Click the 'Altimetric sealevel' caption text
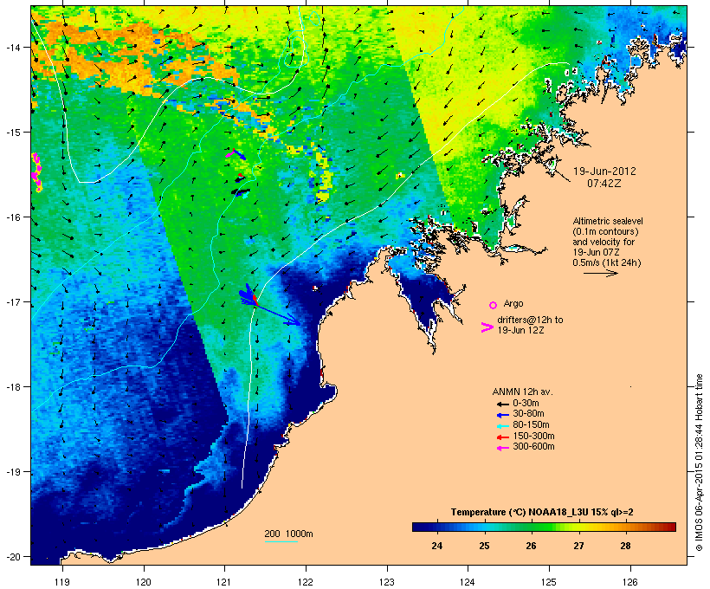Viewport: 710px width, 589px height. 608,221
